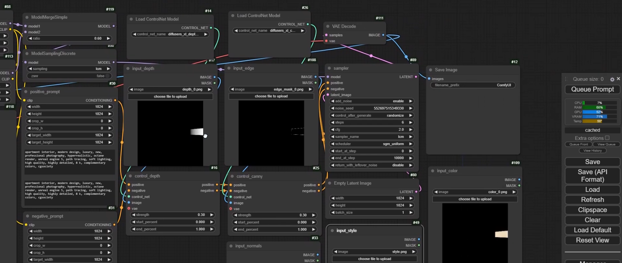Collapse the input_color node dot
This screenshot has width=622, height=263.
click(x=433, y=171)
